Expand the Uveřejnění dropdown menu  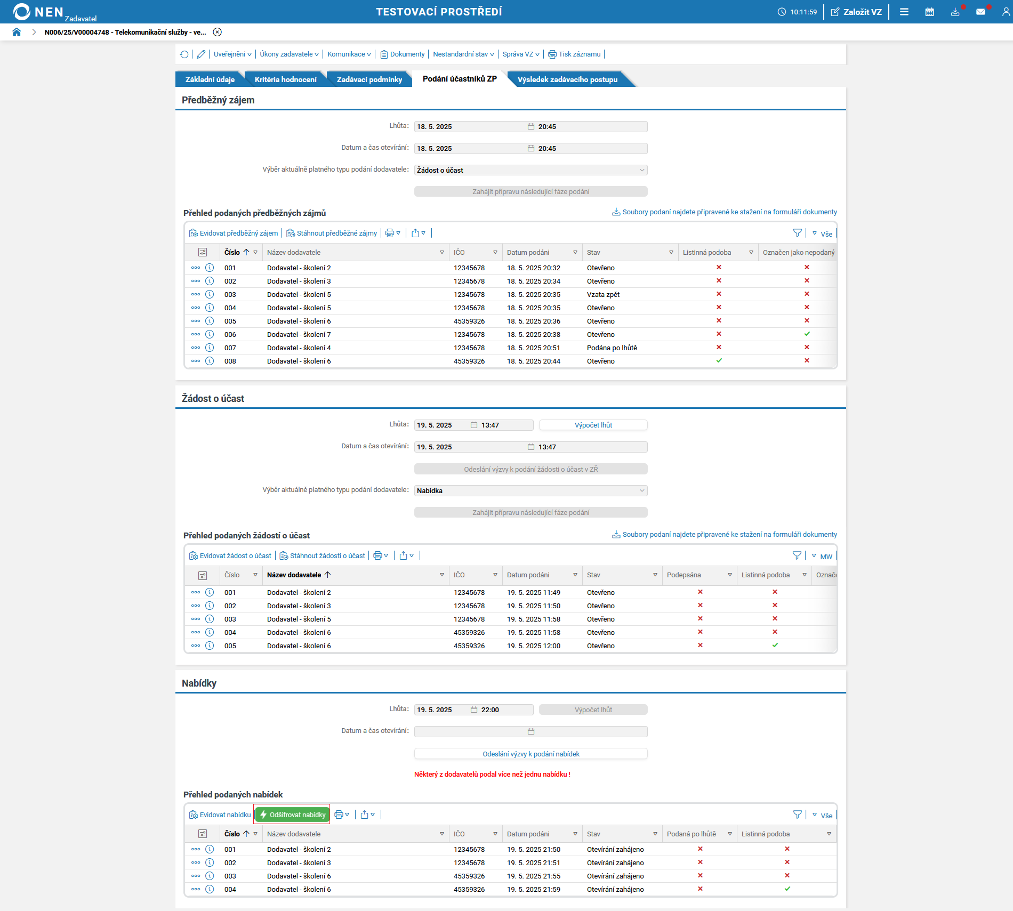232,54
